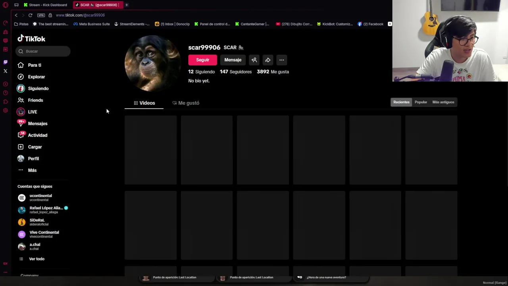Open the Pistas bookmarks folder
Screen dimensions: 508x286
click(21, 24)
